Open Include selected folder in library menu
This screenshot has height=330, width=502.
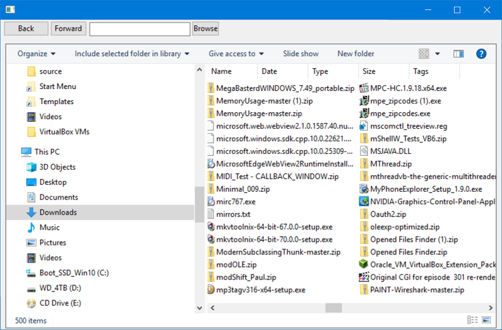[131, 54]
